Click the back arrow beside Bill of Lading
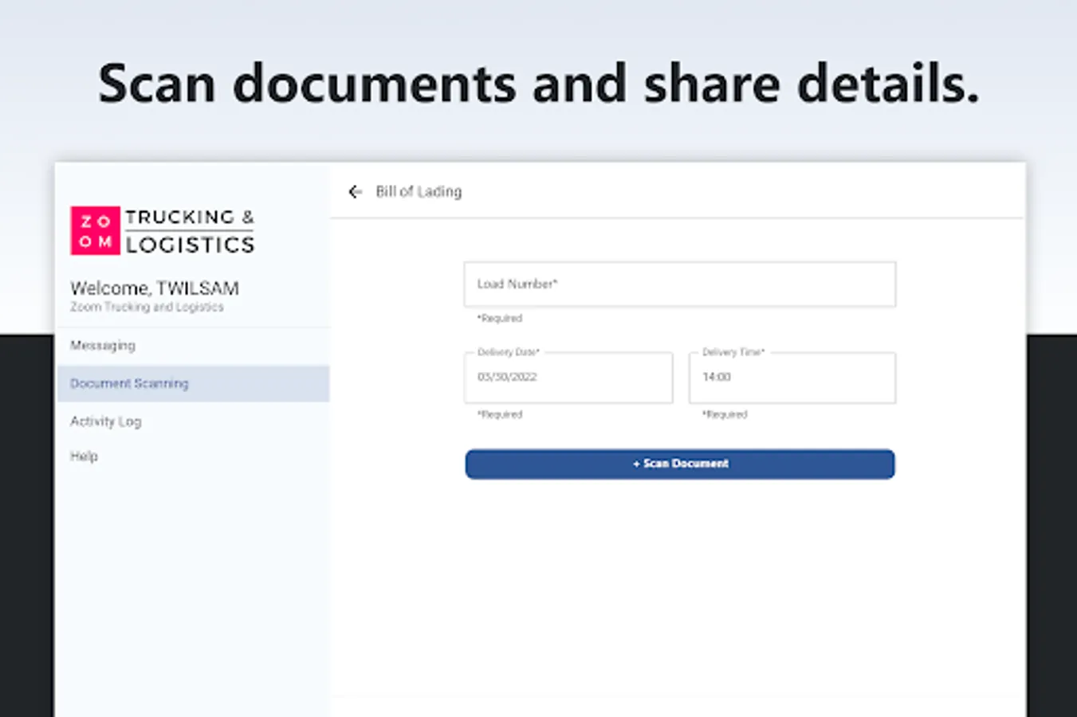This screenshot has height=717, width=1077. [x=355, y=191]
